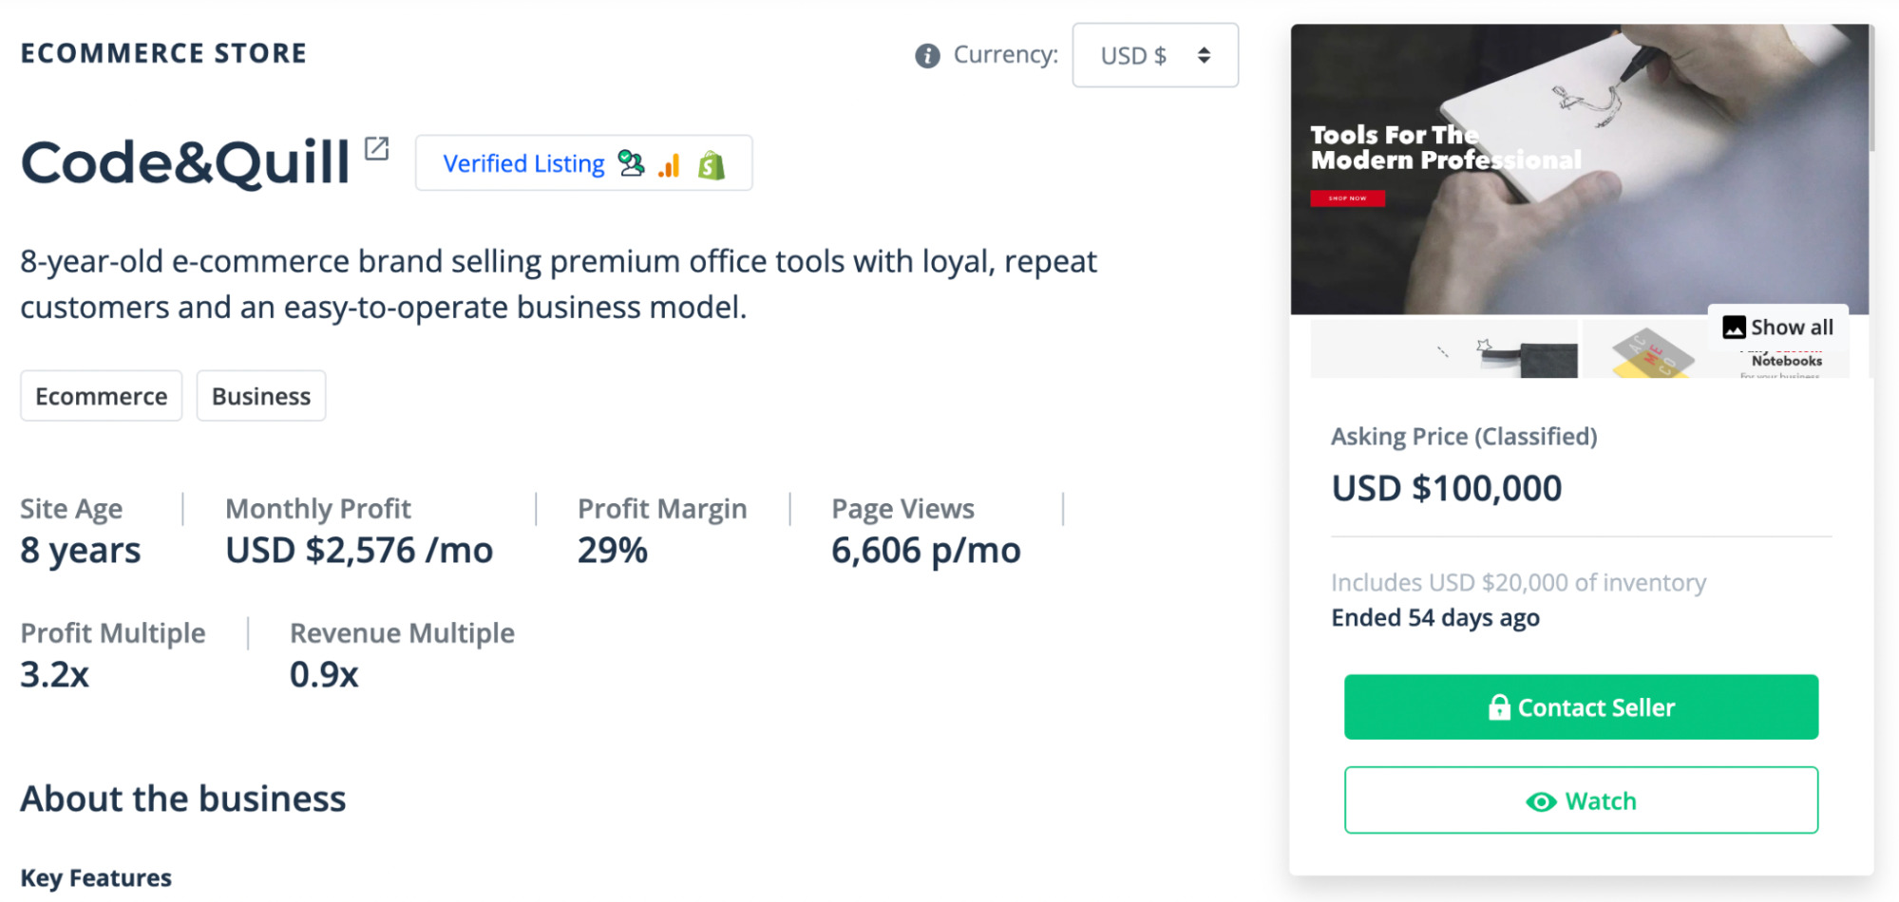The width and height of the screenshot is (1899, 902).
Task: Click the verified seller badge icon
Action: coord(630,162)
